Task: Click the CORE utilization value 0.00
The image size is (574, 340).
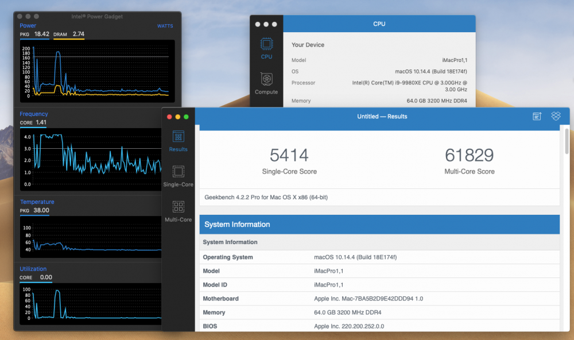Action: (46, 277)
